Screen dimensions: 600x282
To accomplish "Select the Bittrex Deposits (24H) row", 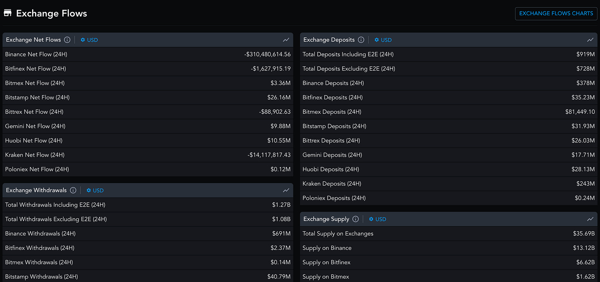I will click(x=449, y=141).
